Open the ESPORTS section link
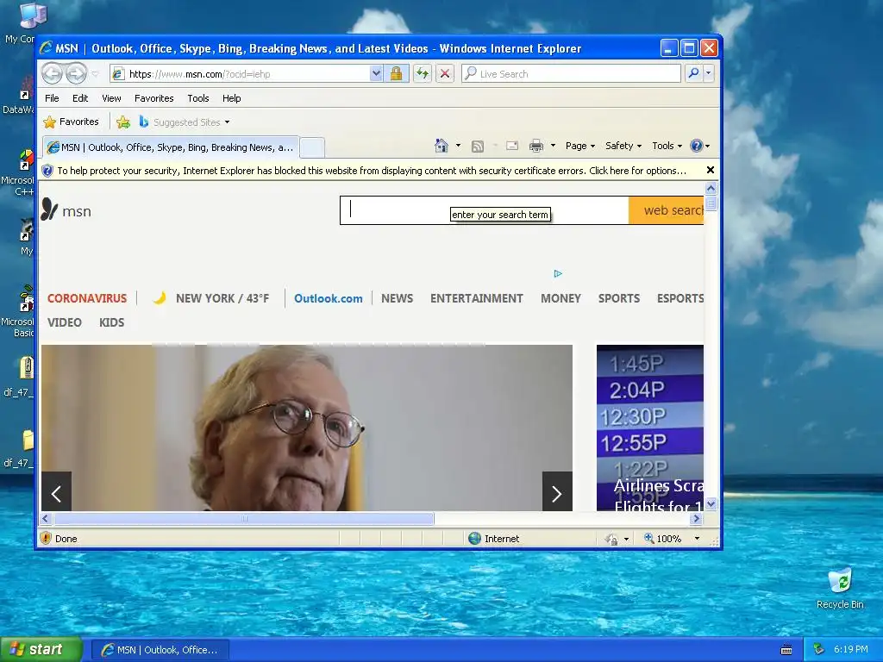The height and width of the screenshot is (662, 883). pos(680,298)
